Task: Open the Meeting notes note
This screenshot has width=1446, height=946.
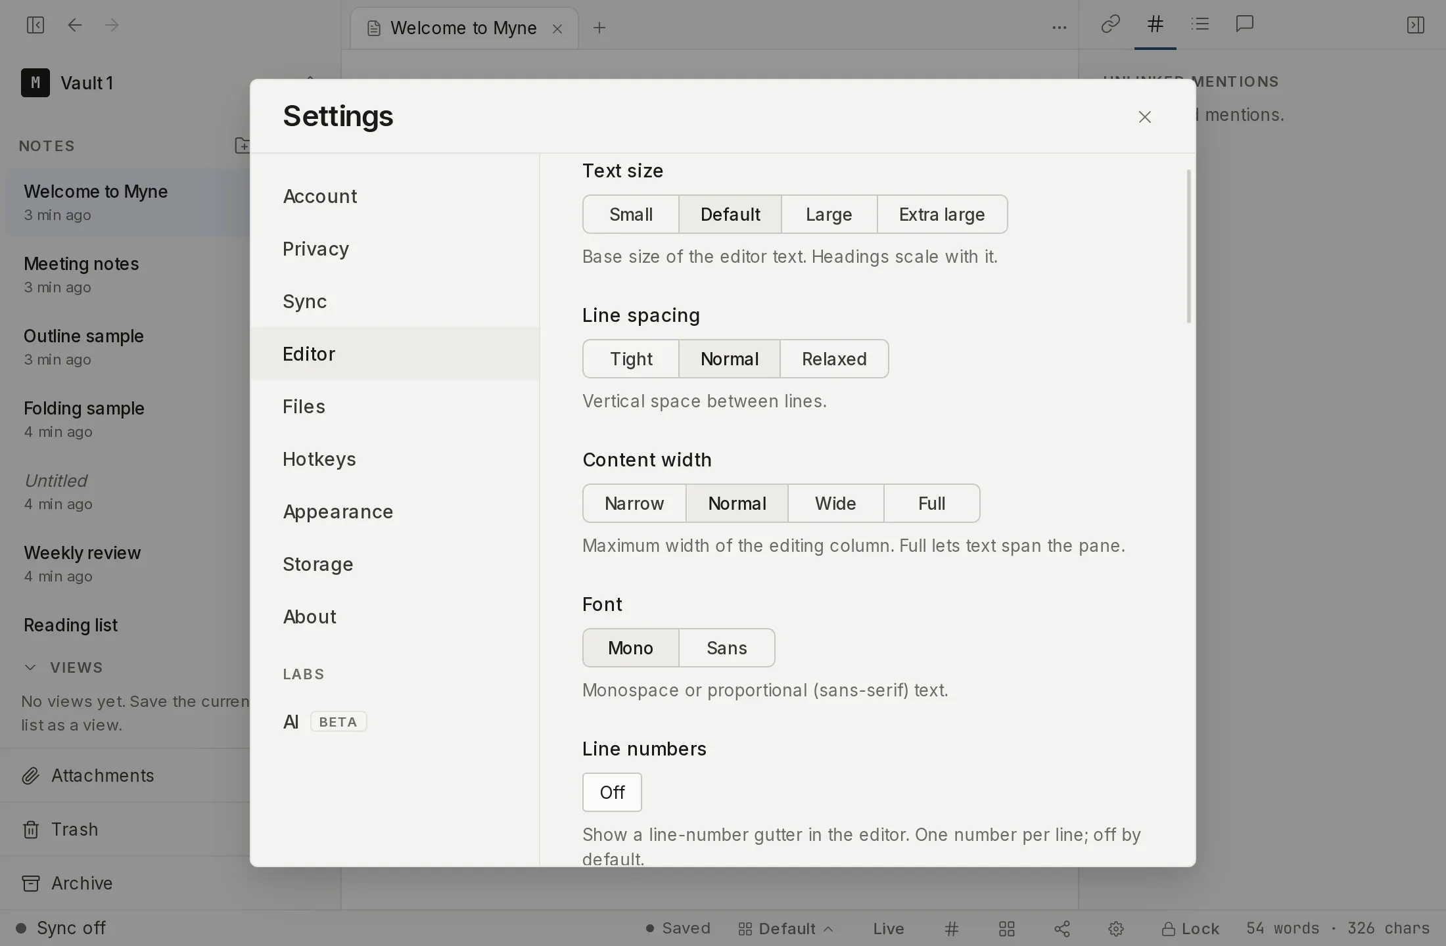Action: pos(128,275)
